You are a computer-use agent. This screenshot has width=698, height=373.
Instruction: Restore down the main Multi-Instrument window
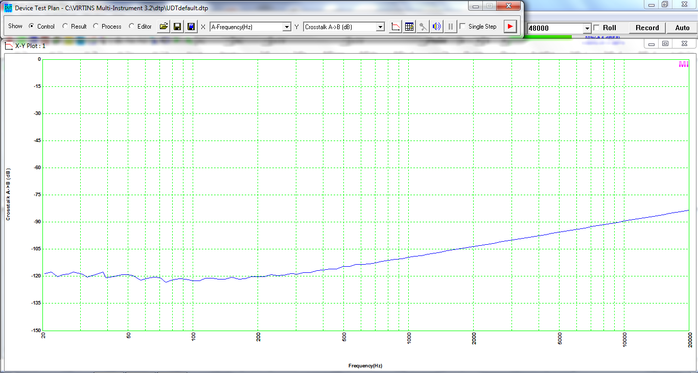[664, 4]
